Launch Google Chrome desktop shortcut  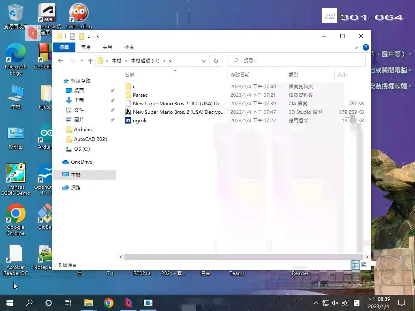pyautogui.click(x=16, y=219)
